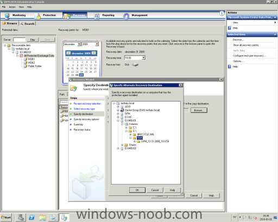
Task: Click the Start button on taskbar
Action: 6,217
